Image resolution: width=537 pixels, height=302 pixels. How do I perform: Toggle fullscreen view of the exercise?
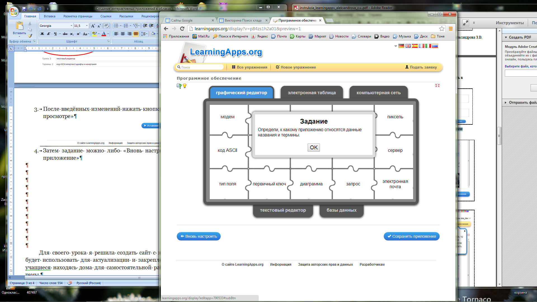tap(437, 86)
